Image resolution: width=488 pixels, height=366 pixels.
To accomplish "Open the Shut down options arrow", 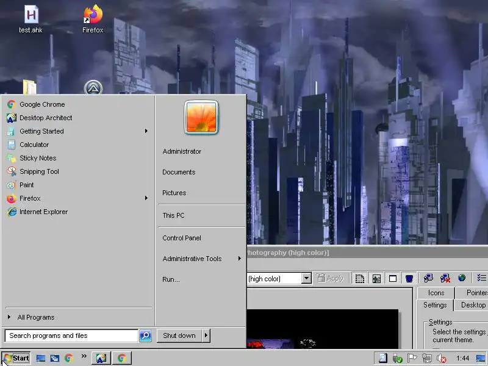I will (206, 335).
